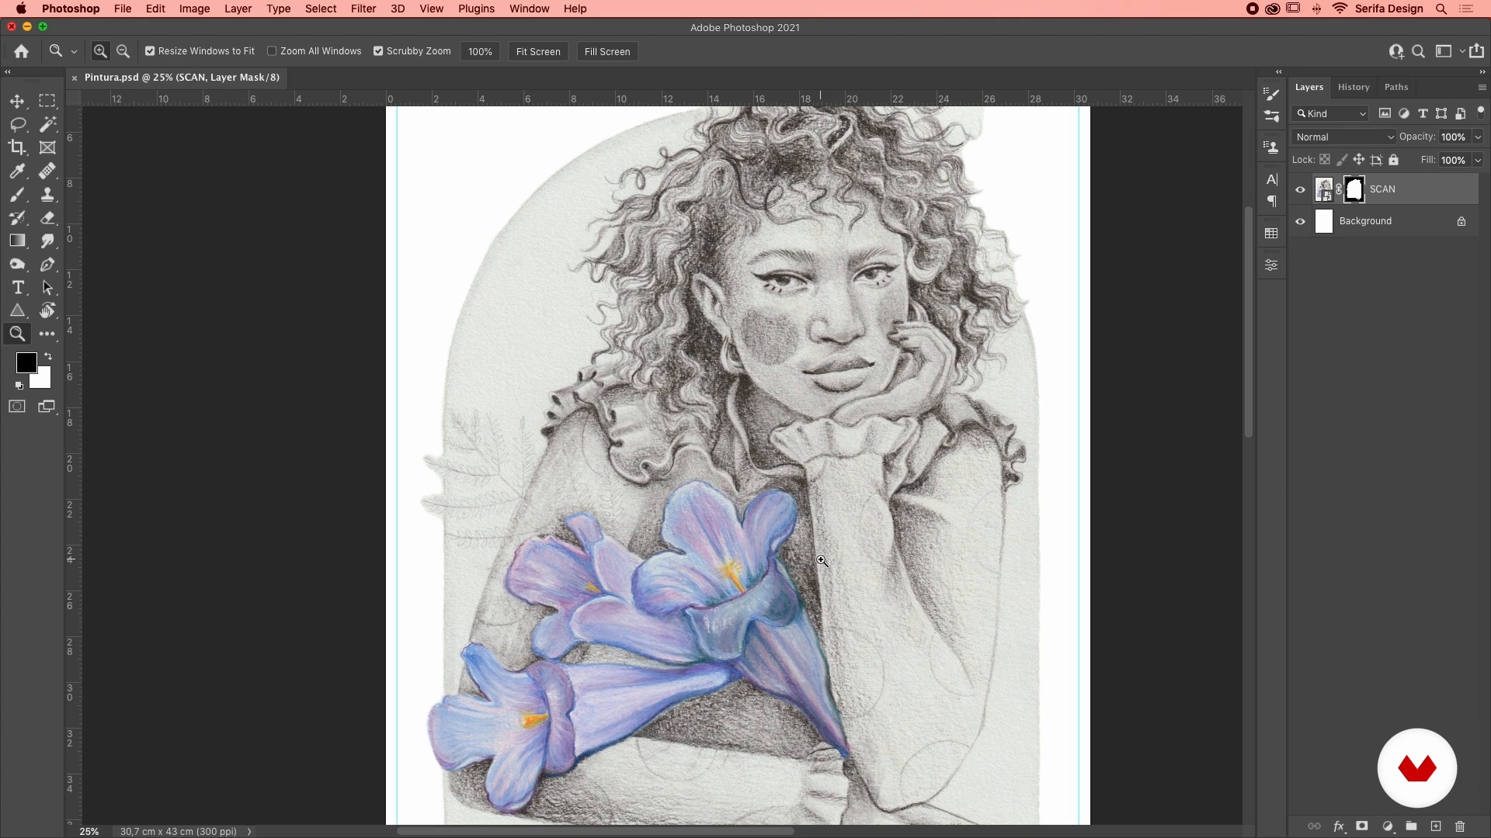Create new fill or adjustment layer

1388,826
